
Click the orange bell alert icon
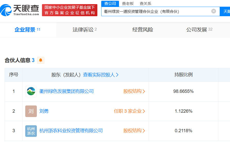(41, 60)
